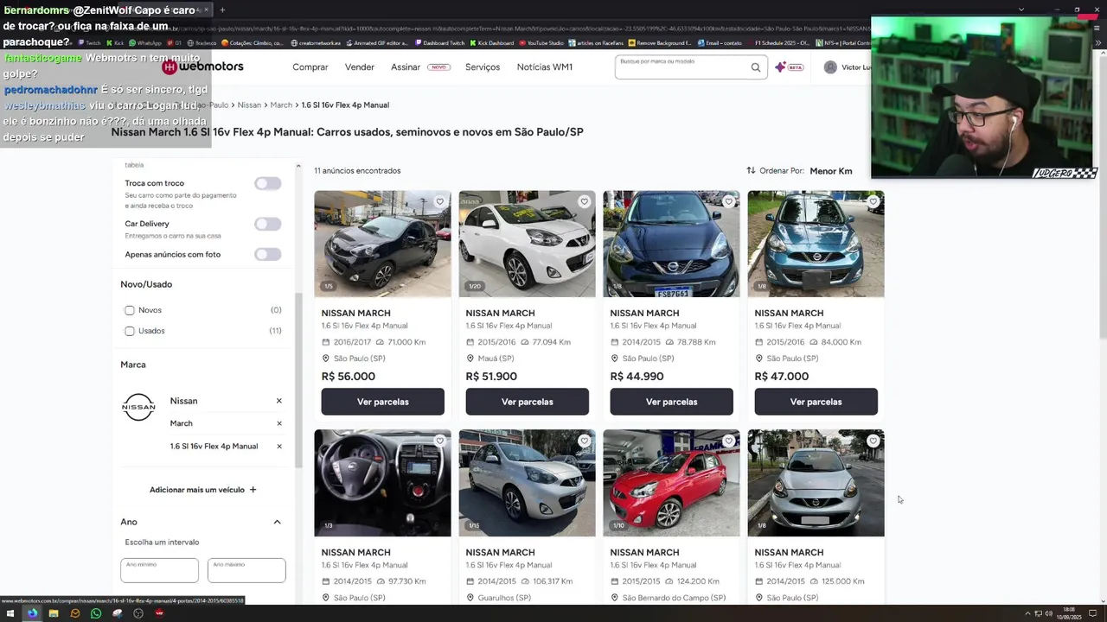Open the YouTube Studio bookmark
1107x622 pixels.
[541, 42]
